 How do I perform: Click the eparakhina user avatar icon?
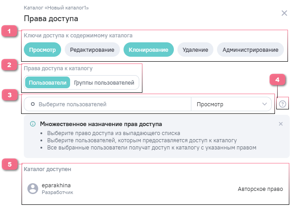[x=32, y=188]
